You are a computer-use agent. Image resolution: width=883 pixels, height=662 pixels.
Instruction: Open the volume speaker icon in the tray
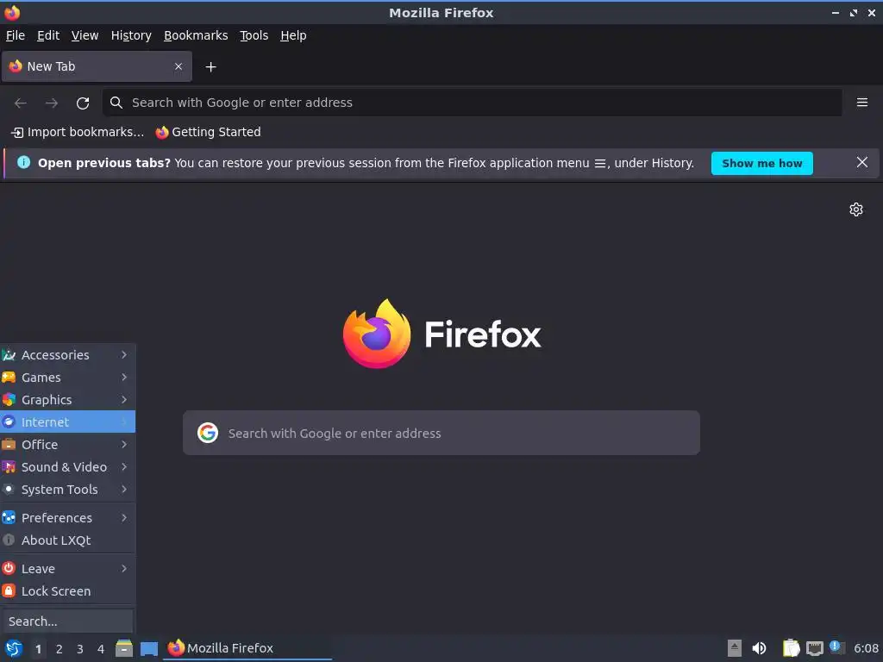759,648
